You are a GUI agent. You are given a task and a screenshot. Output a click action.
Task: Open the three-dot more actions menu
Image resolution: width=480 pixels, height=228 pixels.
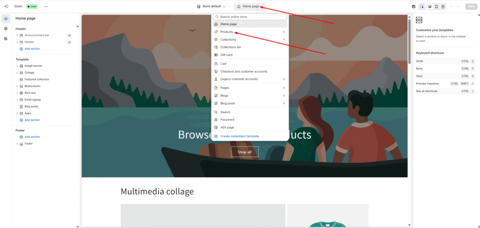[x=46, y=7]
